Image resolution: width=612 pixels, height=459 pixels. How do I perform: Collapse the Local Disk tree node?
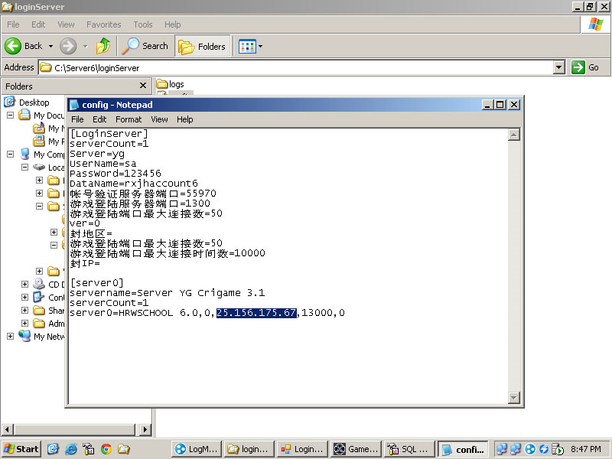[x=24, y=167]
